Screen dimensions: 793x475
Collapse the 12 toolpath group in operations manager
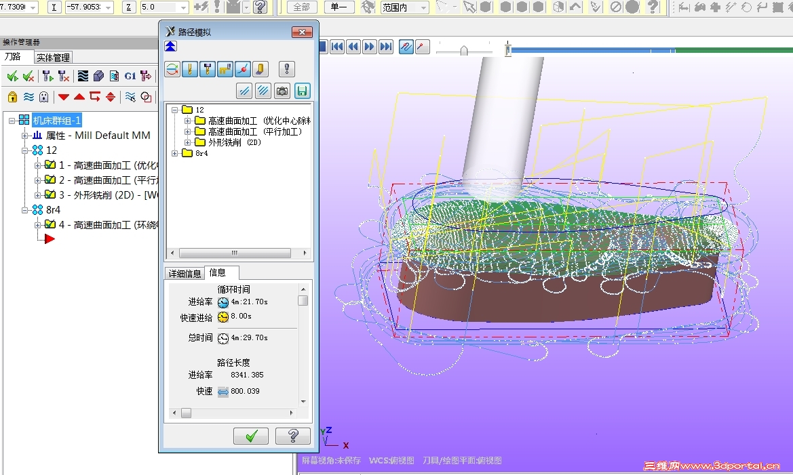[24, 150]
